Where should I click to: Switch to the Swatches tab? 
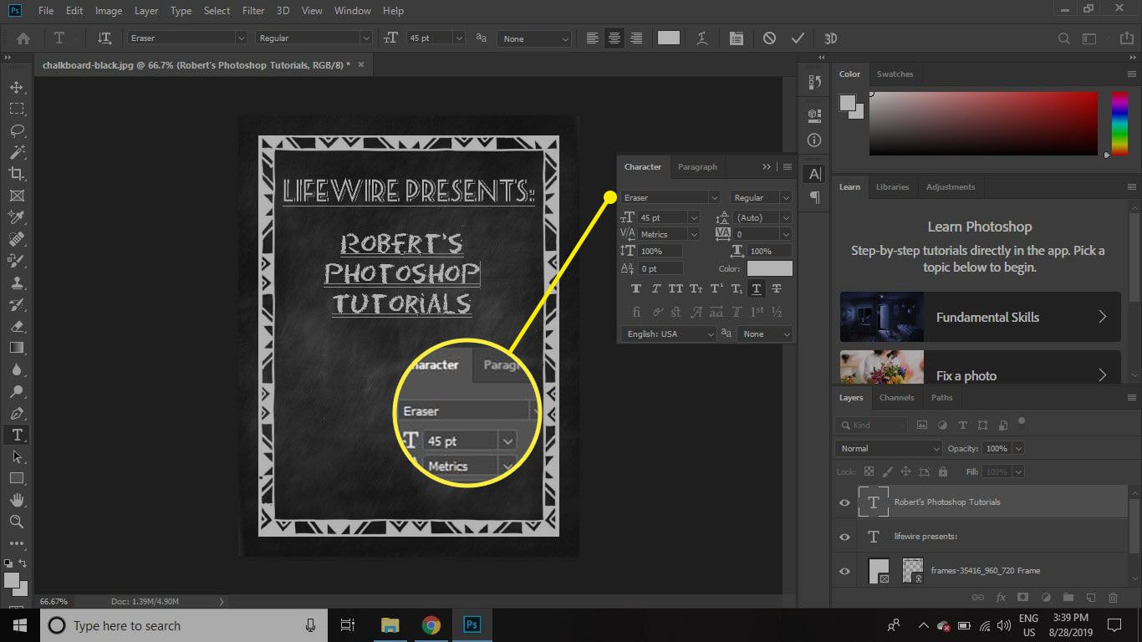895,74
